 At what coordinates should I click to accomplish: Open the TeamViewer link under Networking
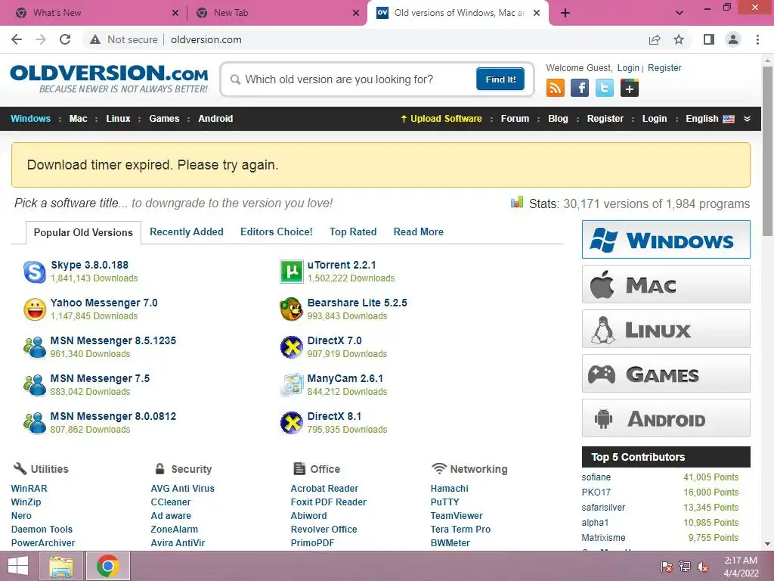457,515
